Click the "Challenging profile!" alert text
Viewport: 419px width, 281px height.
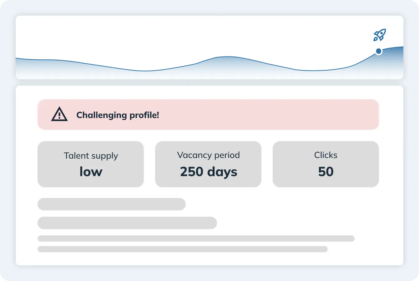tap(118, 115)
